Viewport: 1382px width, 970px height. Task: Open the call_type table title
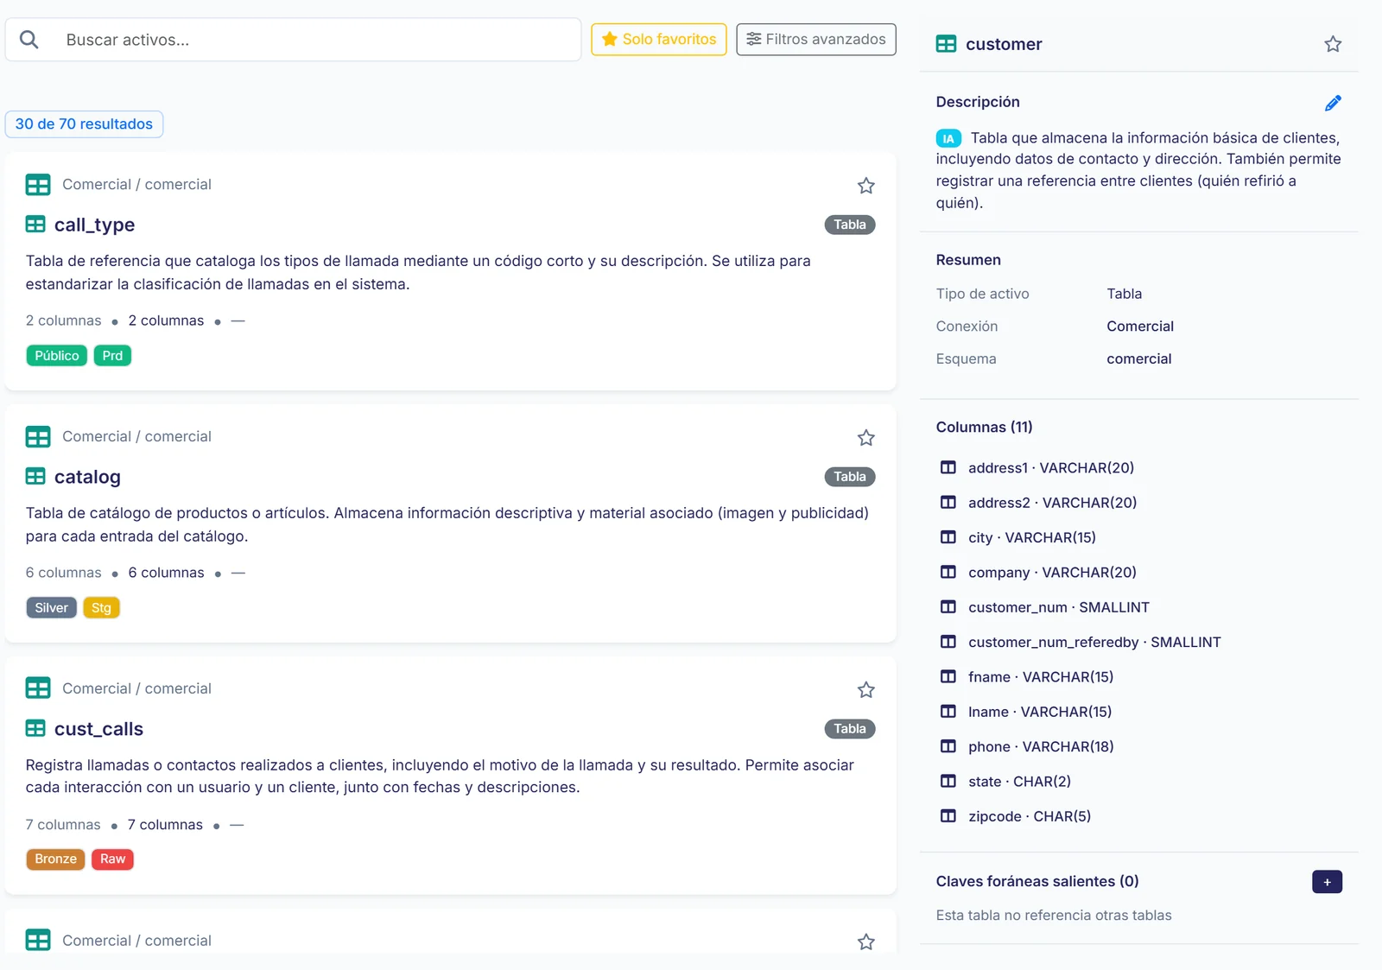click(94, 225)
